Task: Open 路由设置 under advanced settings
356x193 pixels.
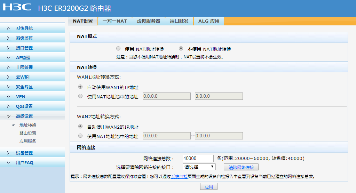Action: [28, 133]
